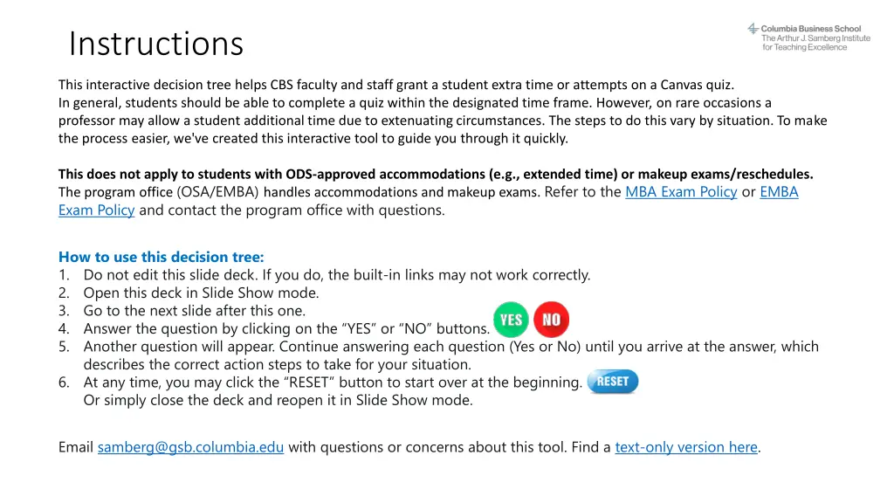The image size is (894, 503).
Task: Open the MBA Exam Policy link
Action: [x=681, y=192]
